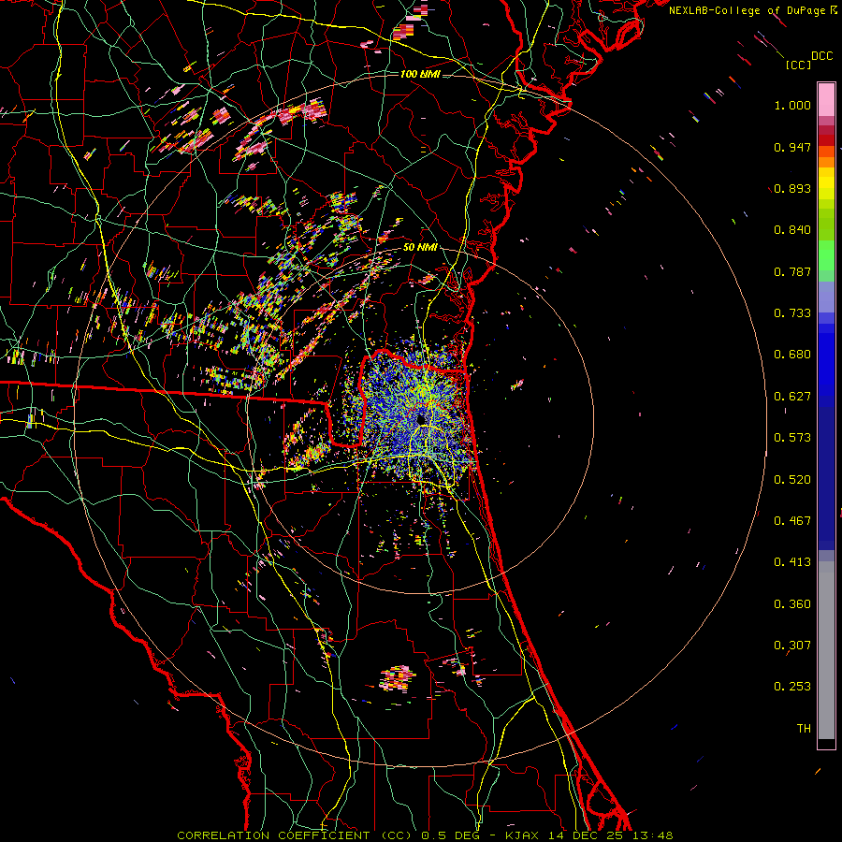
Task: Click the gray low-value segment of color bar
Action: click(826, 650)
